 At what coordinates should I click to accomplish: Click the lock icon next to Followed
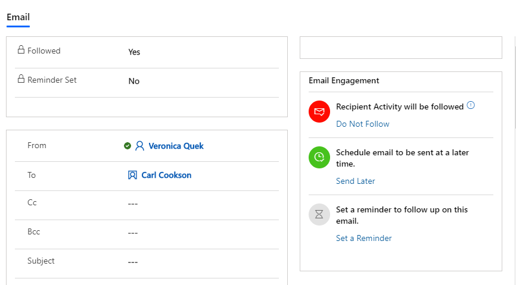pyautogui.click(x=21, y=49)
